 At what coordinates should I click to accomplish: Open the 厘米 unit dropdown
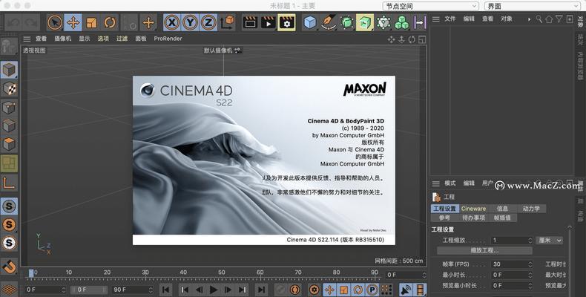tap(550, 241)
